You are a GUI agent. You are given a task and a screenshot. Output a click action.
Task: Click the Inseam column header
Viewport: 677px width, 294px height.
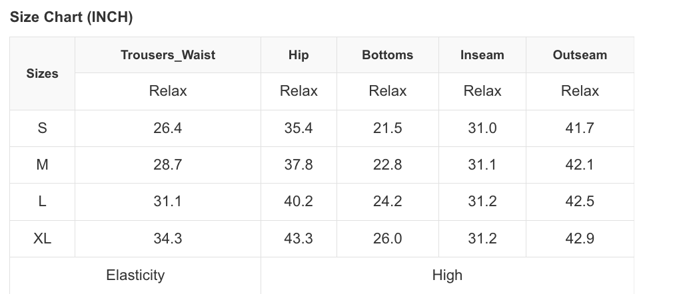pos(482,55)
